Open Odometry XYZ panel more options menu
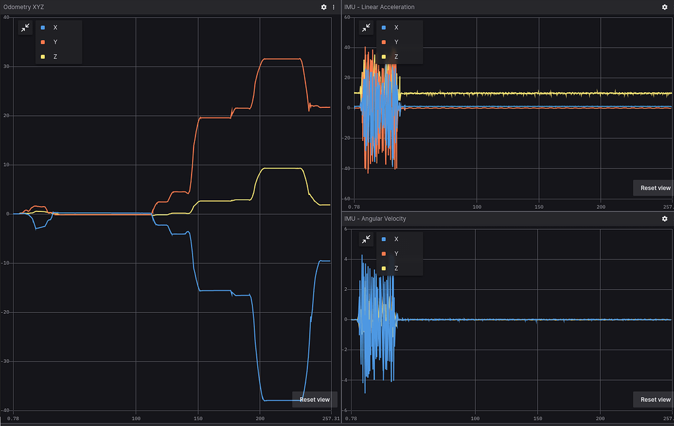 click(334, 7)
